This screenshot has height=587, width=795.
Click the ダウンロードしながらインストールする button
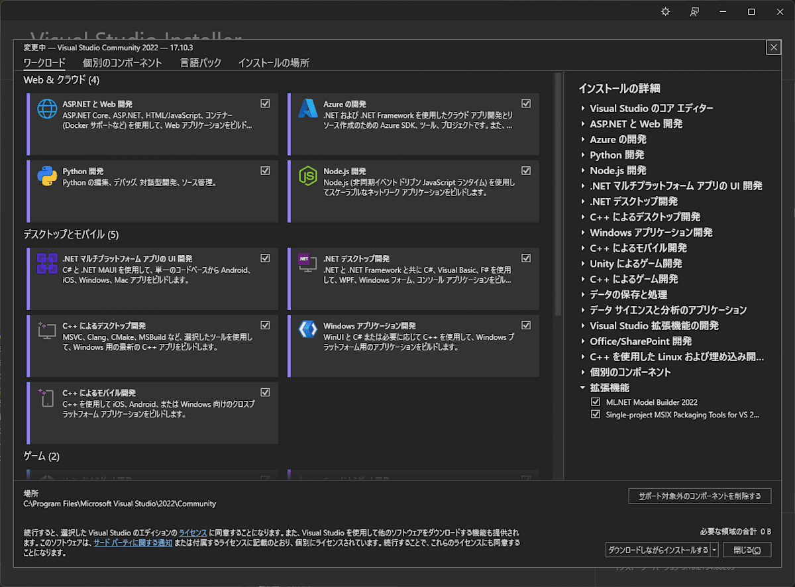pos(658,550)
